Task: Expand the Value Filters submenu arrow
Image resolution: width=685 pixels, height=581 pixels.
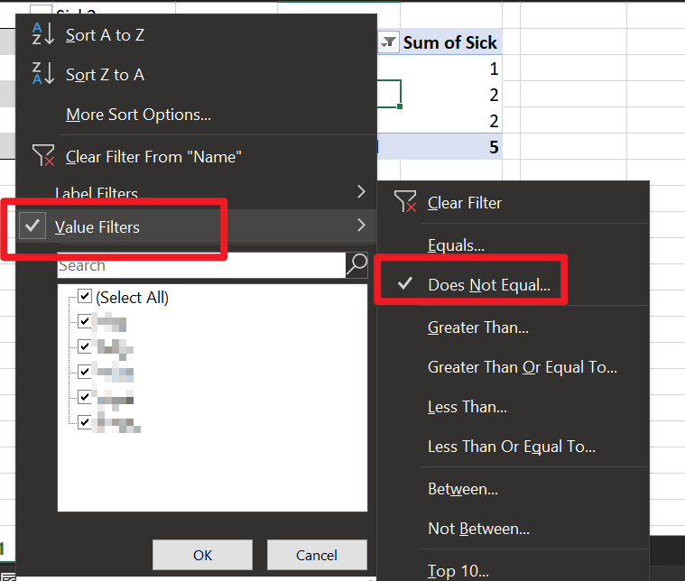Action: pyautogui.click(x=361, y=225)
